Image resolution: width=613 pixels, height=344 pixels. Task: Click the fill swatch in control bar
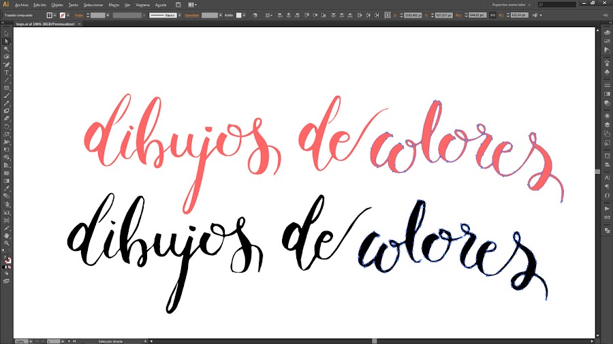[x=49, y=15]
